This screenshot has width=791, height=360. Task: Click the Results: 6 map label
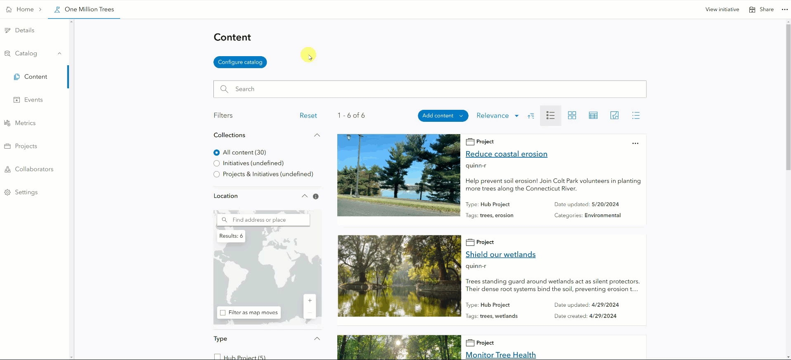click(x=231, y=236)
